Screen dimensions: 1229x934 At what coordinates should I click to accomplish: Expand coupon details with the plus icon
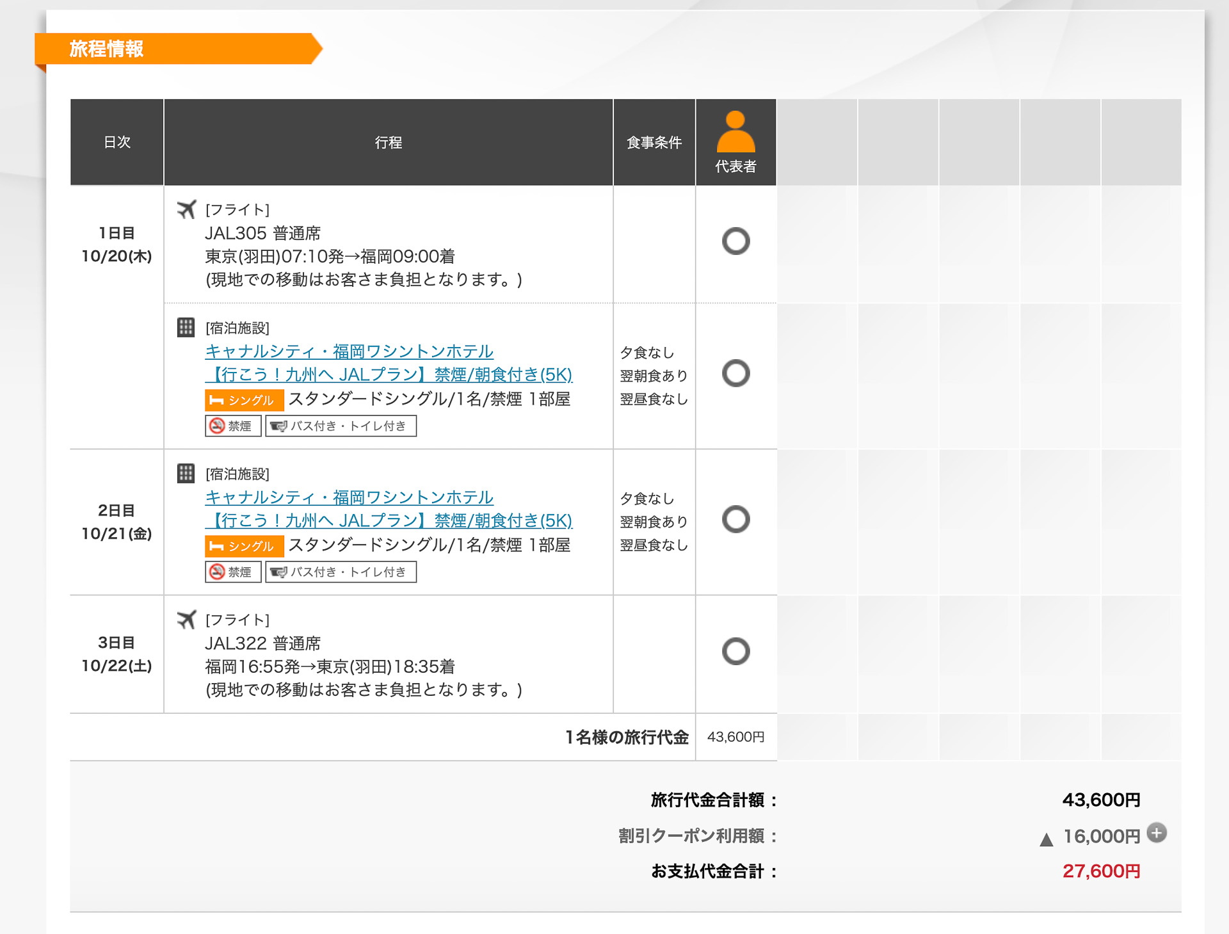pyautogui.click(x=1157, y=832)
